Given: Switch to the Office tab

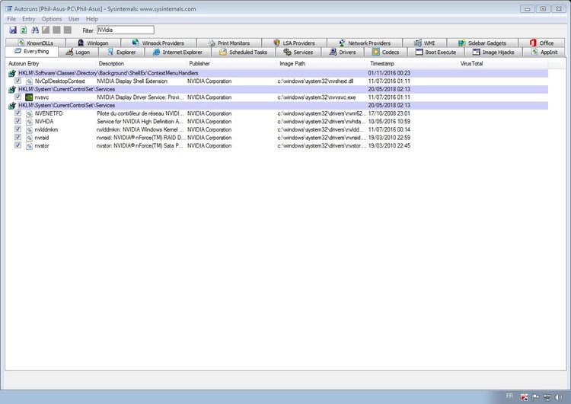Looking at the screenshot, I should [542, 43].
